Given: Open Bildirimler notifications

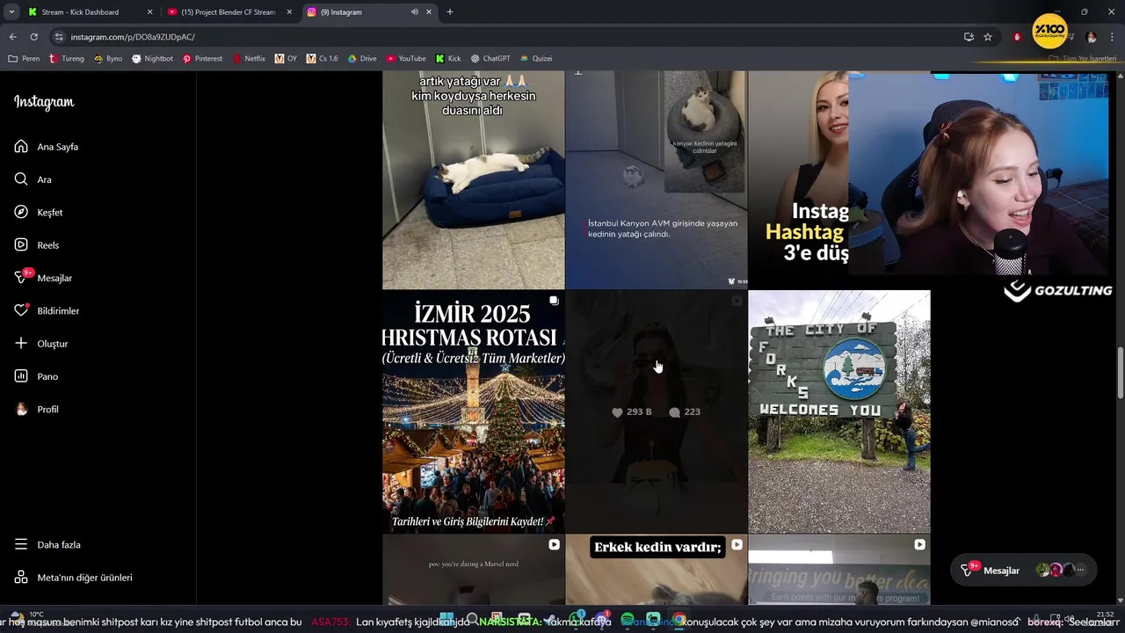Looking at the screenshot, I should pos(47,310).
